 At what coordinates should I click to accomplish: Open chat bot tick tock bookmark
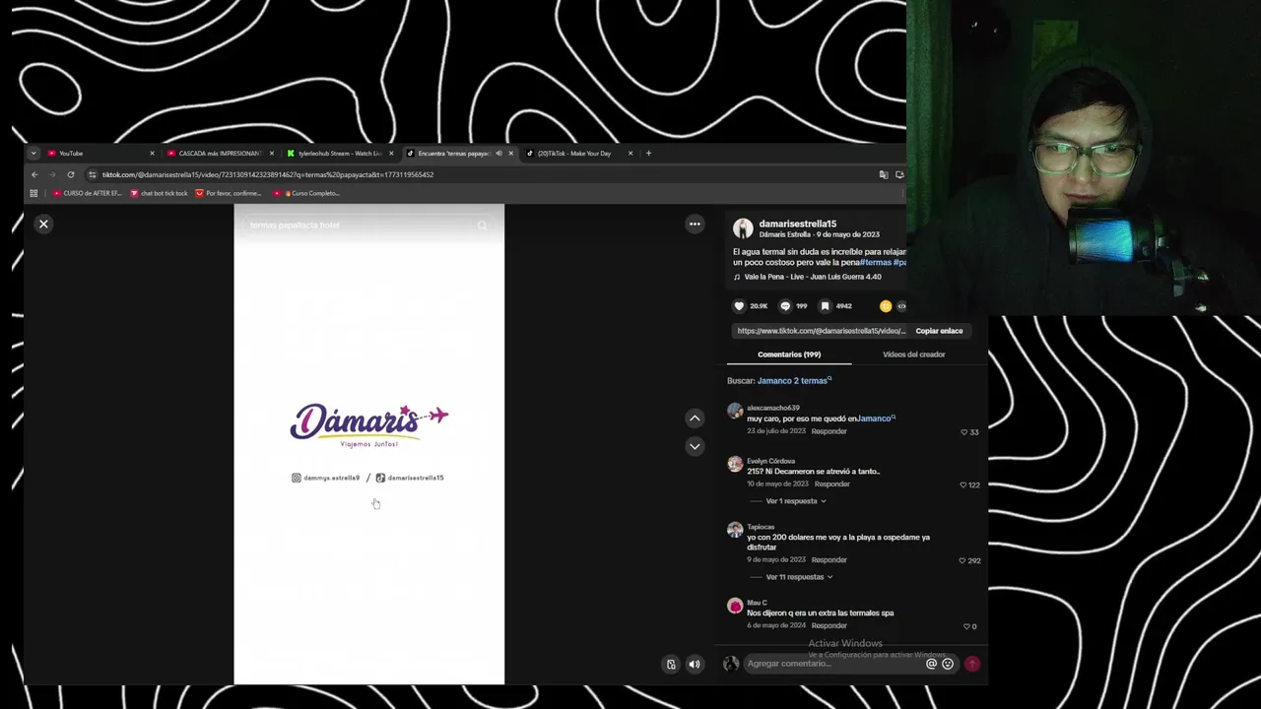click(159, 193)
